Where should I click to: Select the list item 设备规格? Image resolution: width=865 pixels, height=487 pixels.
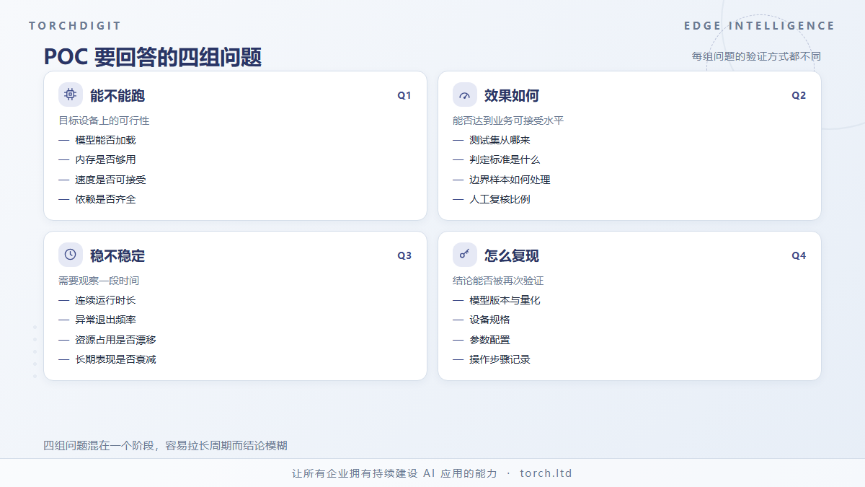tap(489, 320)
